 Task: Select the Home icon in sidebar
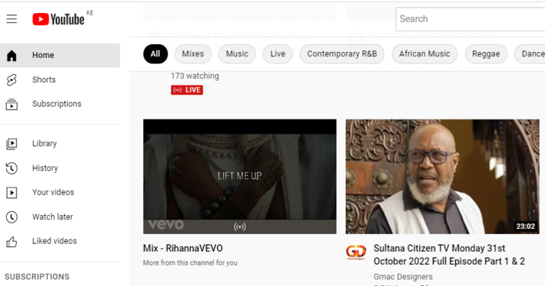click(x=11, y=56)
